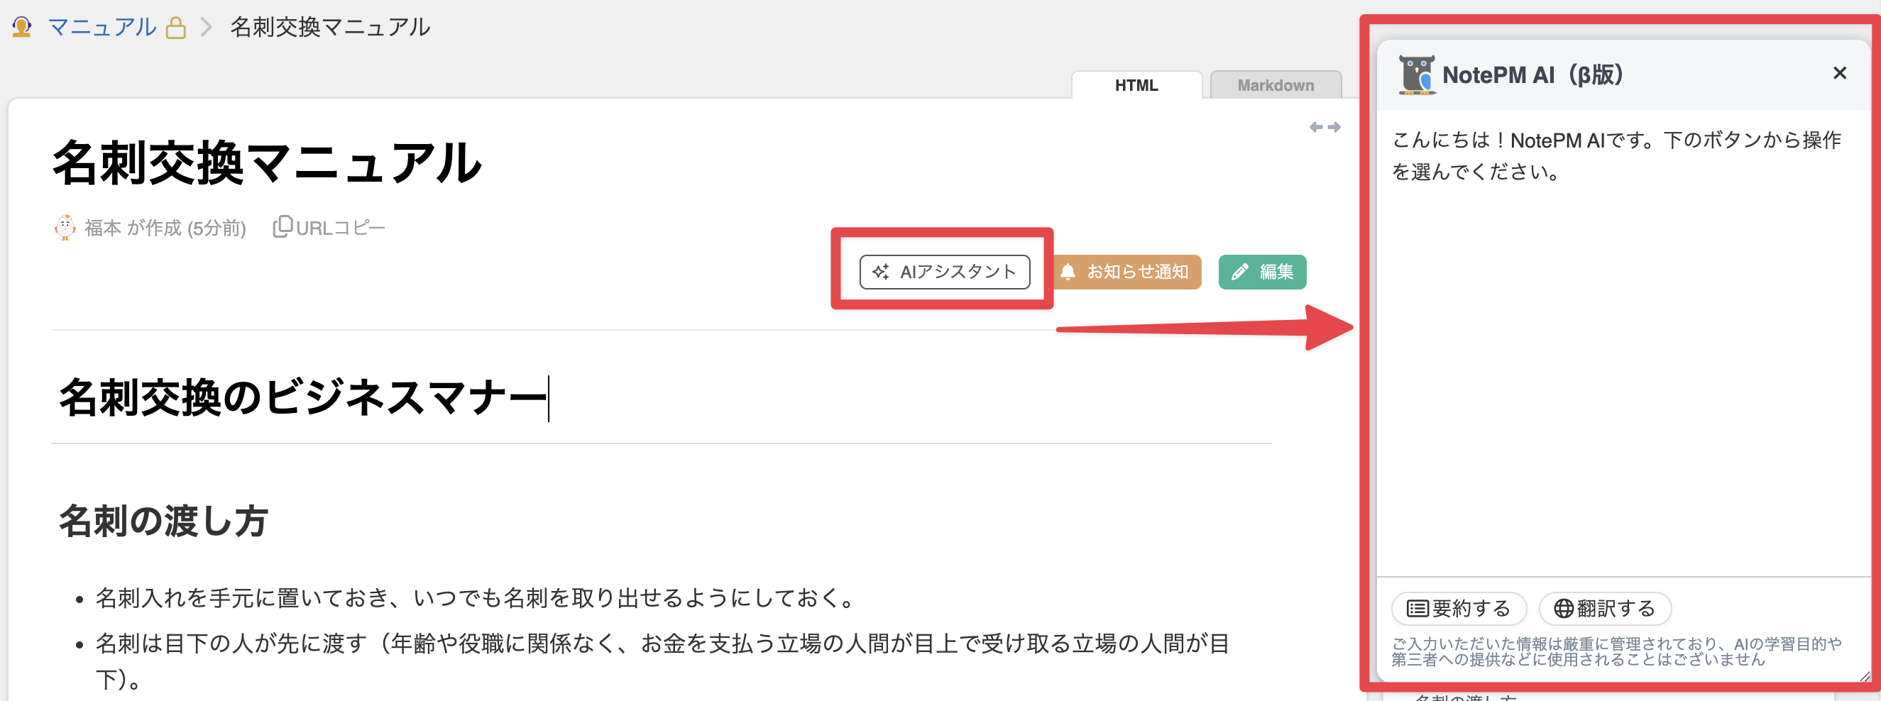Select 名刺交換マニュアル in the breadcrumb path
1881x701 pixels.
(x=330, y=28)
